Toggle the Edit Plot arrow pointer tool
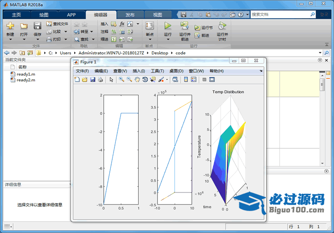This screenshot has height=233, width=334. (111, 80)
